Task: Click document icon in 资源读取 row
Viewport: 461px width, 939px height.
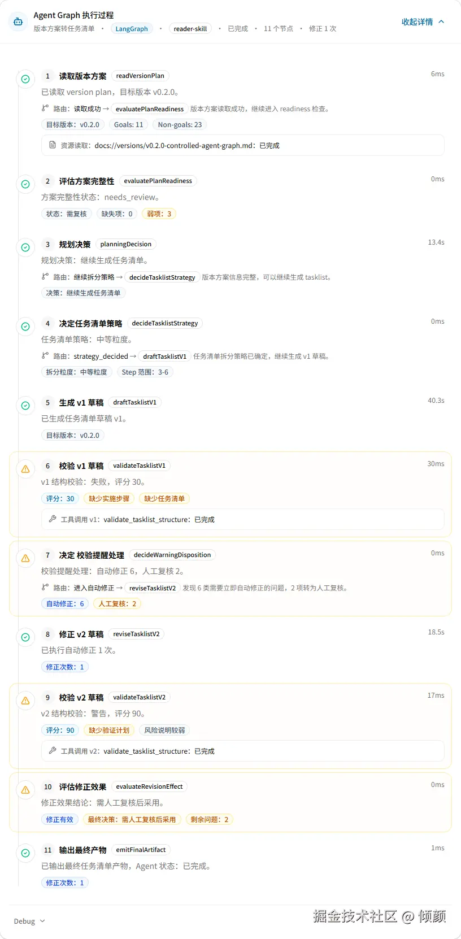Action: (x=53, y=145)
